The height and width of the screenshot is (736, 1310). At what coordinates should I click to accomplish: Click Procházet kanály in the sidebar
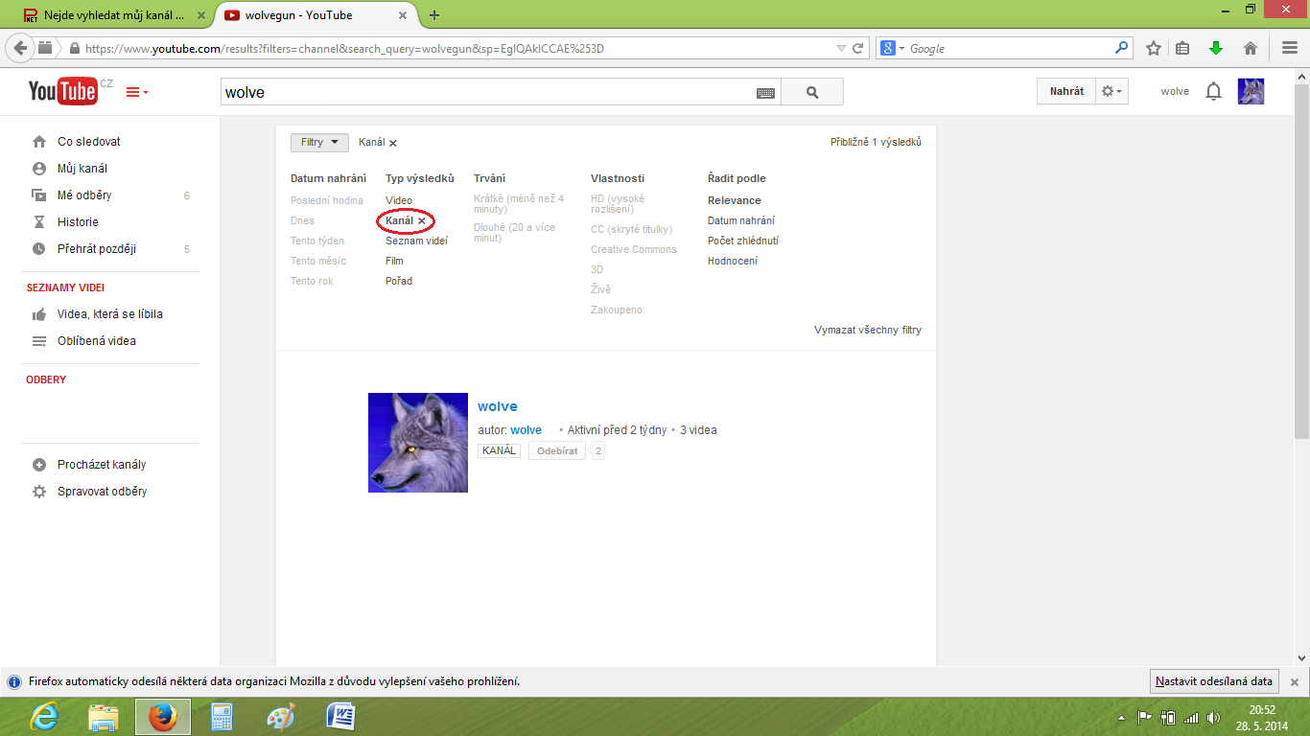tap(102, 465)
